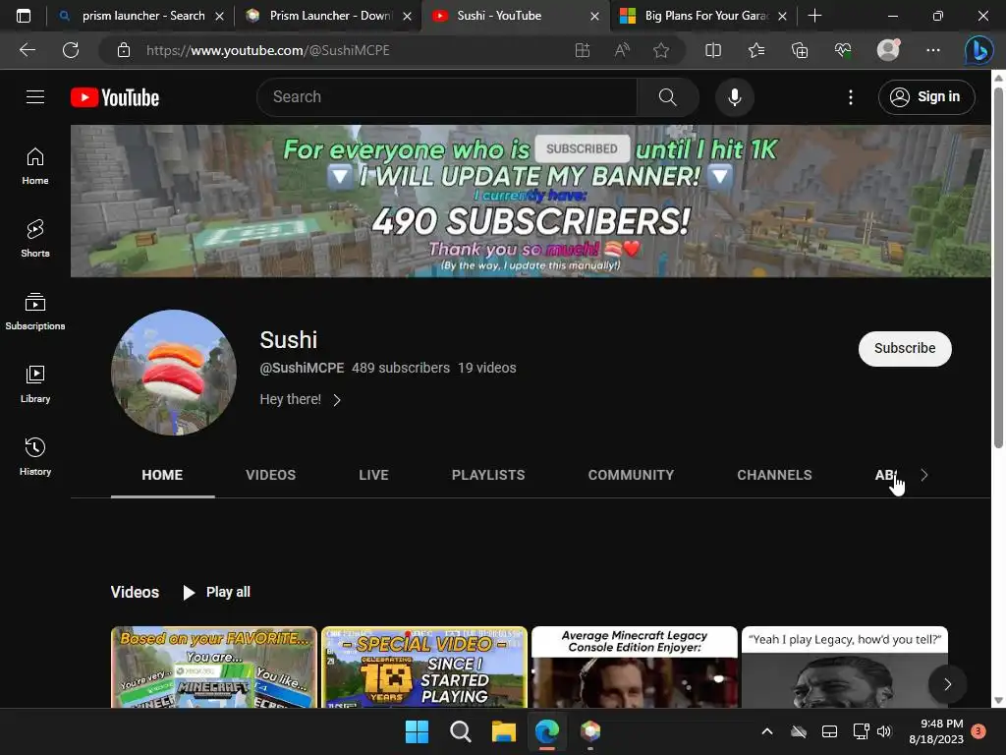Open the Windows Start menu
This screenshot has height=755, width=1006.
417,731
